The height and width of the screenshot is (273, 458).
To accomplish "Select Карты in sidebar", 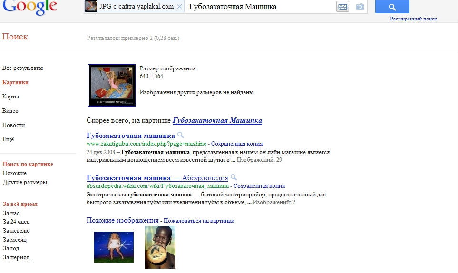I will [x=10, y=97].
